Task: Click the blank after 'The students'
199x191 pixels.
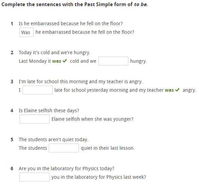Action: pos(64,148)
